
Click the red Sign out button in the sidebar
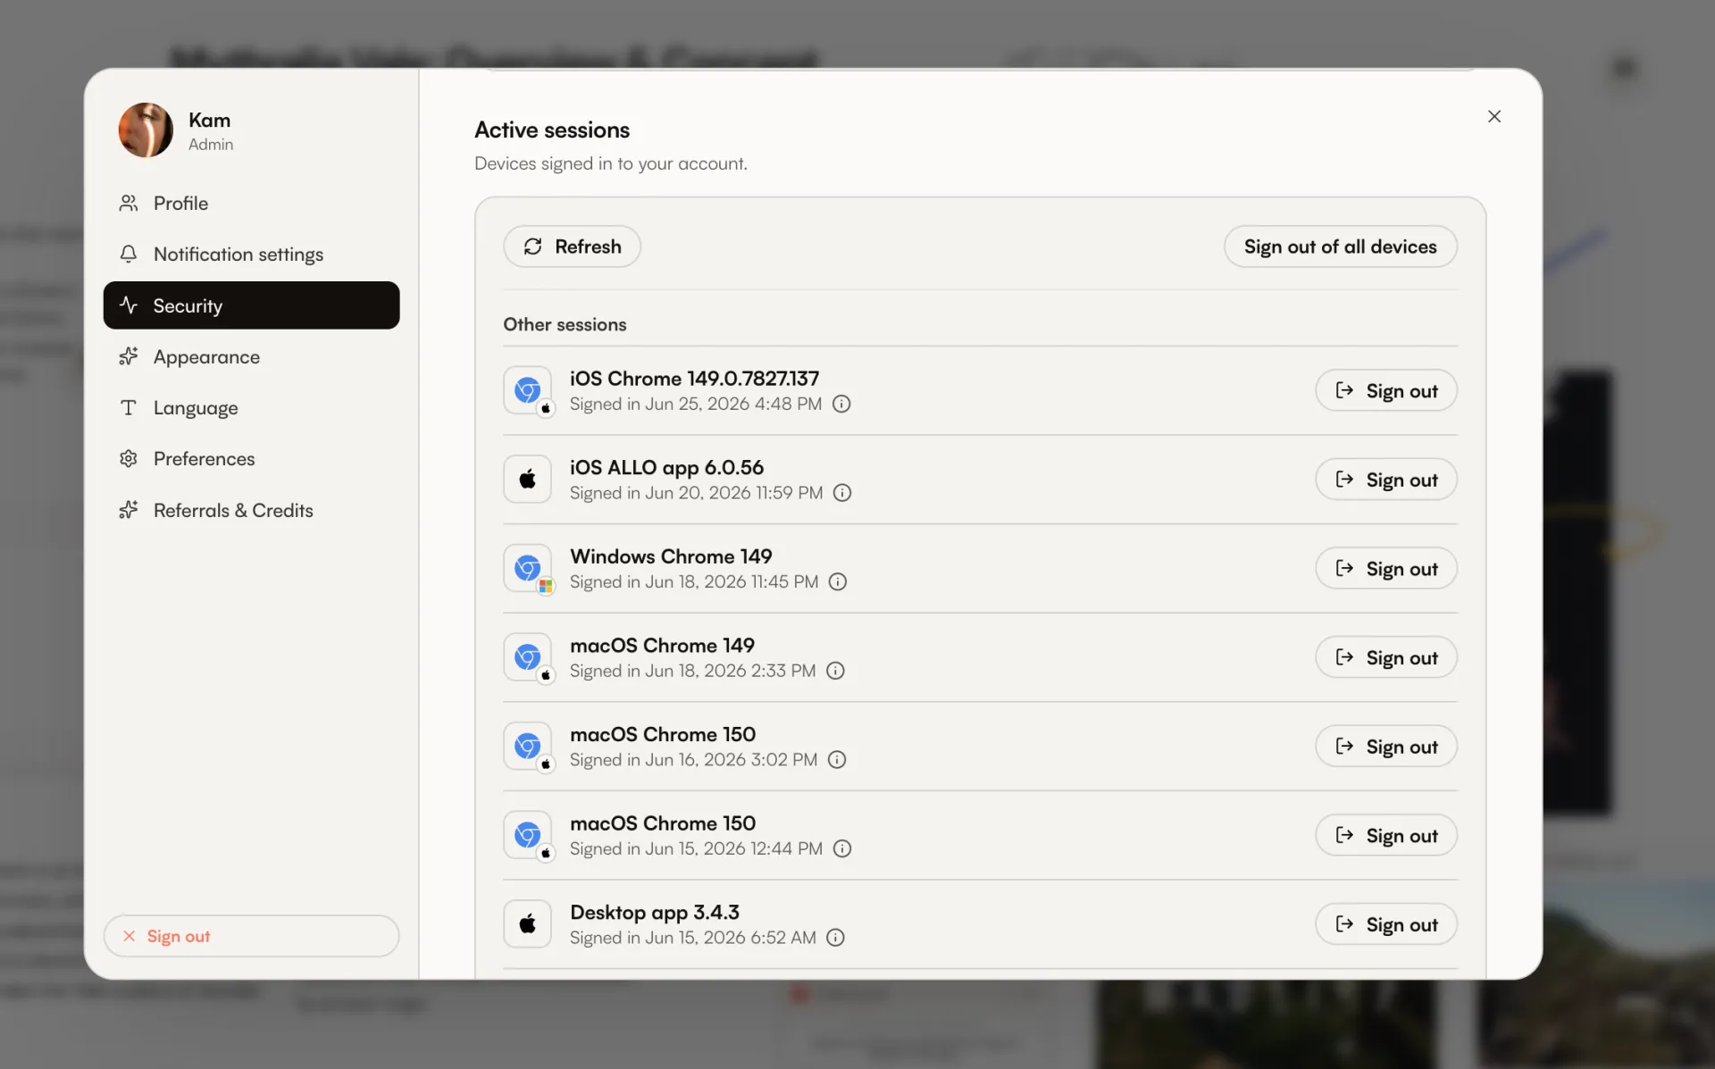coord(251,936)
